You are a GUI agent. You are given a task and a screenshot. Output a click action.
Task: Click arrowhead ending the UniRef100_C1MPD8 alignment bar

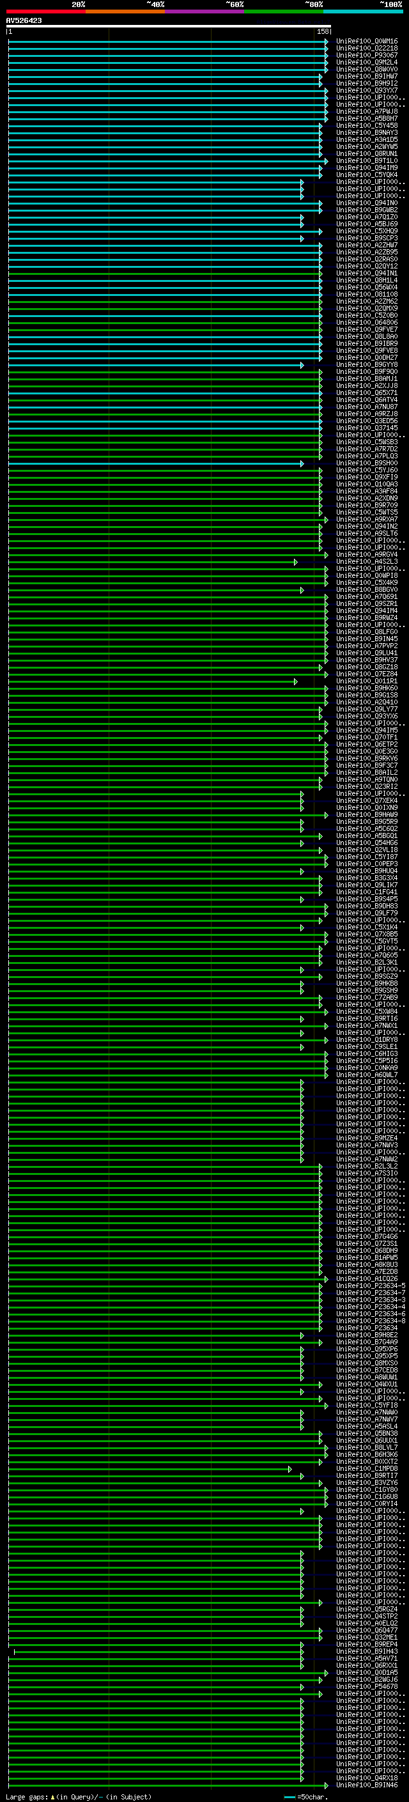(290, 1469)
